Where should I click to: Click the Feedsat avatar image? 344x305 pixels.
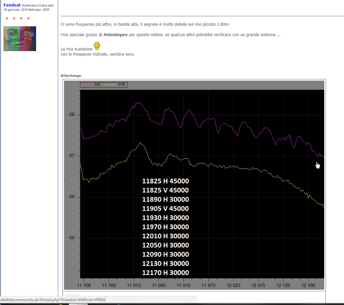20,39
